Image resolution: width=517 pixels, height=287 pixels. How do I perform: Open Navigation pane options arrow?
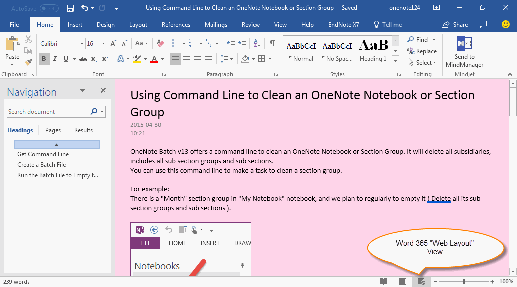[82, 91]
